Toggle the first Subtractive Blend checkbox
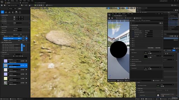 pos(8,62)
